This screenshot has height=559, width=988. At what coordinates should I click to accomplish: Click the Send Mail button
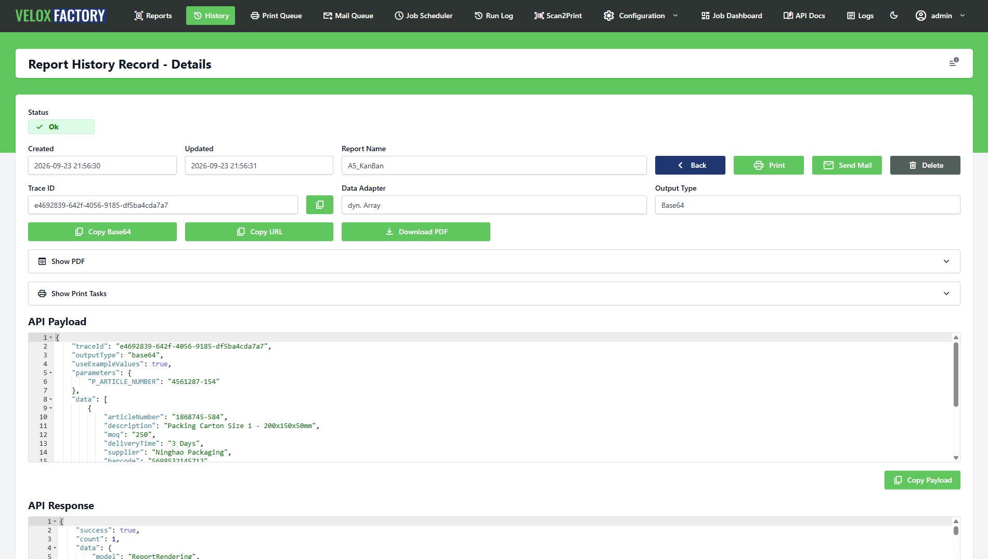847,165
